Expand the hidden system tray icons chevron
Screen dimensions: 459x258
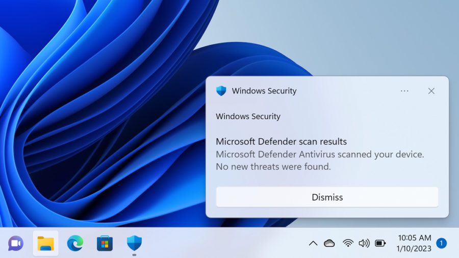point(313,243)
